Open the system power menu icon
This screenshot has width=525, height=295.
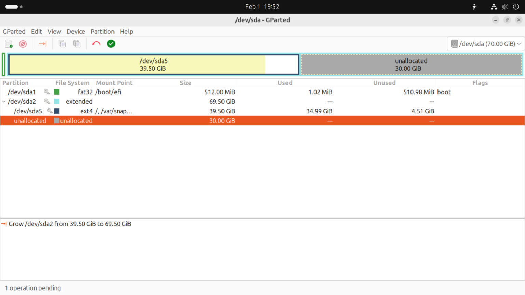516,6
